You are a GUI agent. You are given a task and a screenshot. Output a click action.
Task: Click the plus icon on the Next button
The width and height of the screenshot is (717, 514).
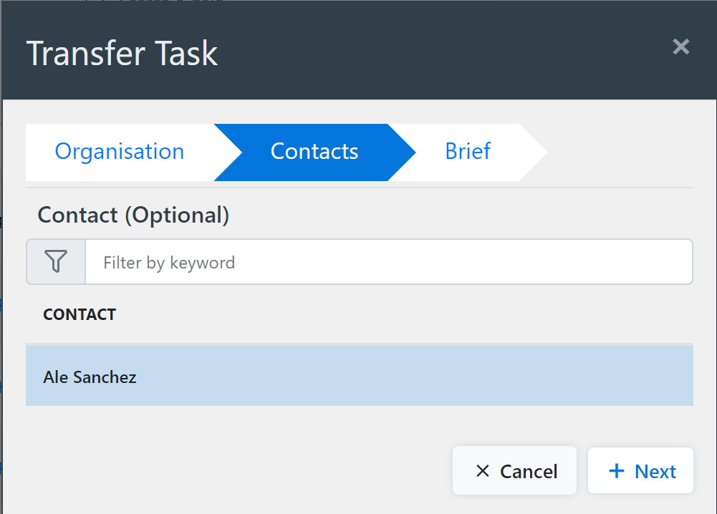pos(616,470)
